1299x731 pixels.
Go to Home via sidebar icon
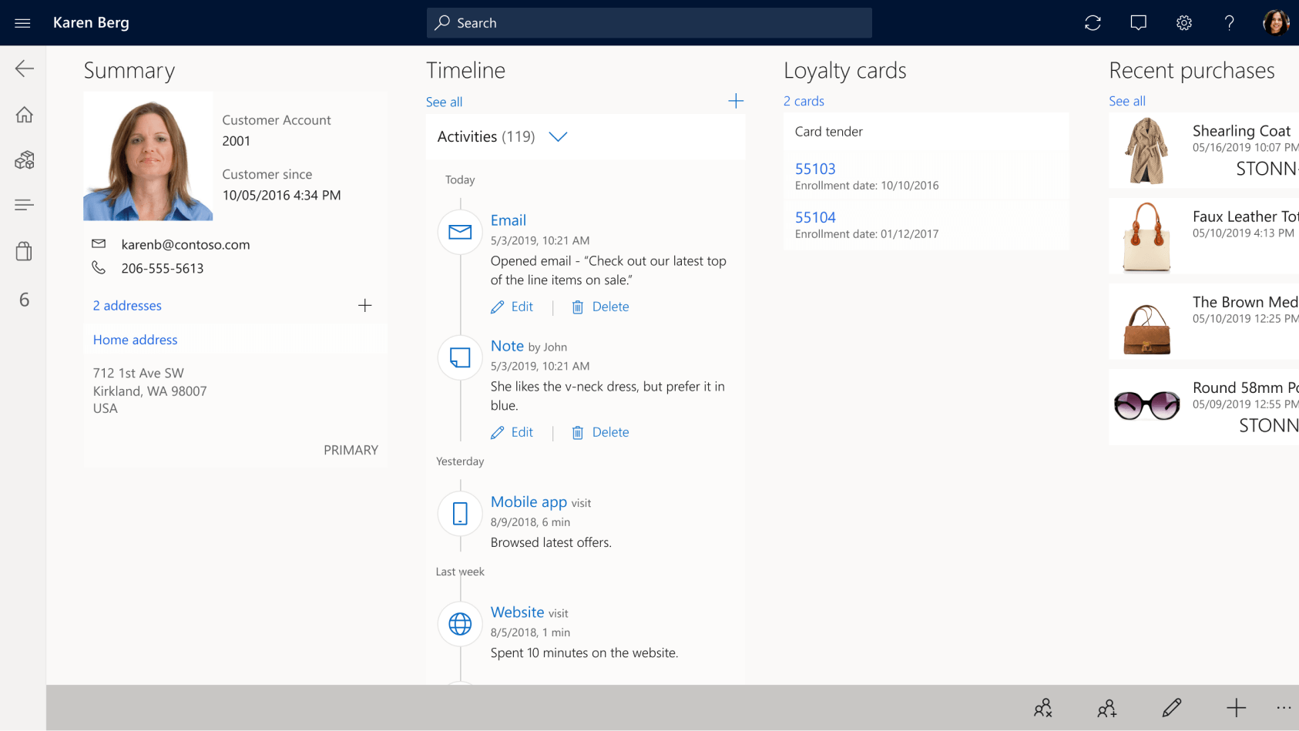pyautogui.click(x=24, y=115)
